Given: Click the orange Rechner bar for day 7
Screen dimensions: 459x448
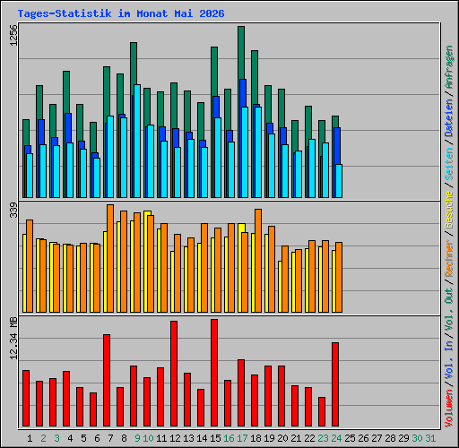Looking at the screenshot, I should [x=110, y=258].
